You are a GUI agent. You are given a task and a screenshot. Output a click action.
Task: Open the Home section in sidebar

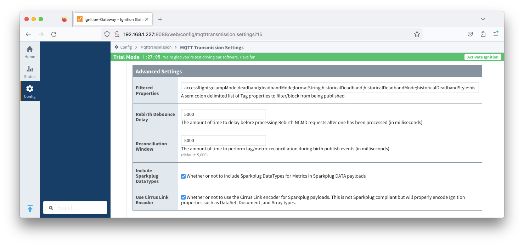pyautogui.click(x=30, y=52)
